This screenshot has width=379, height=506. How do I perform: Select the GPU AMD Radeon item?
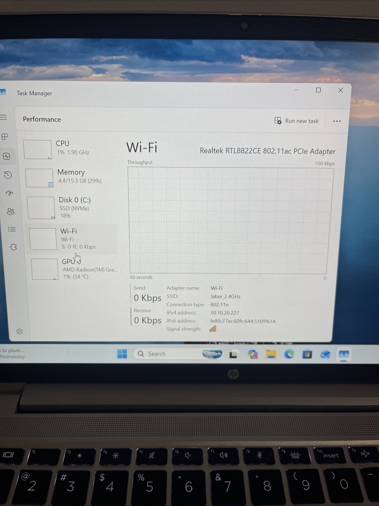(75, 269)
